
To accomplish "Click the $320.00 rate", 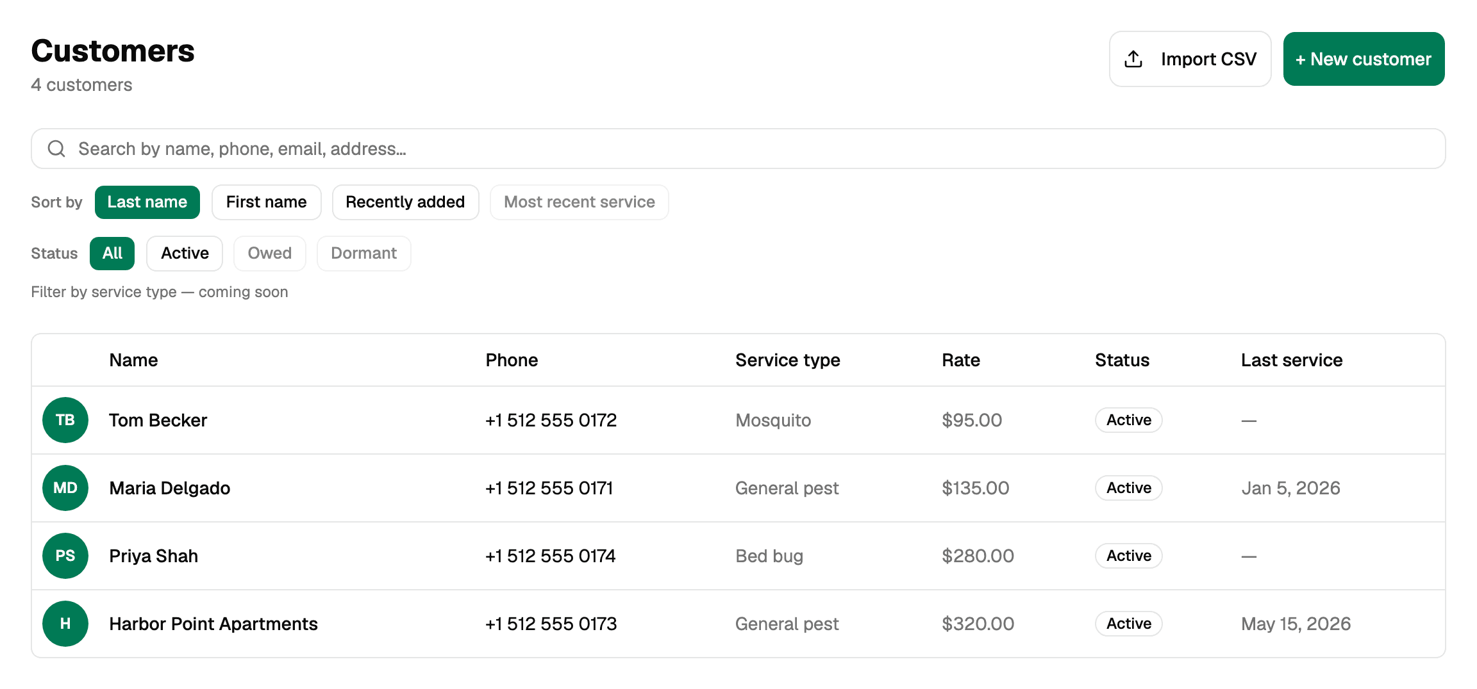I will (x=978, y=624).
